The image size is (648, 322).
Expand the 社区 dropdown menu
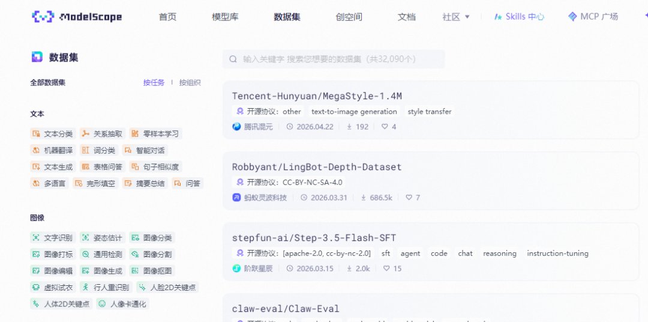456,17
